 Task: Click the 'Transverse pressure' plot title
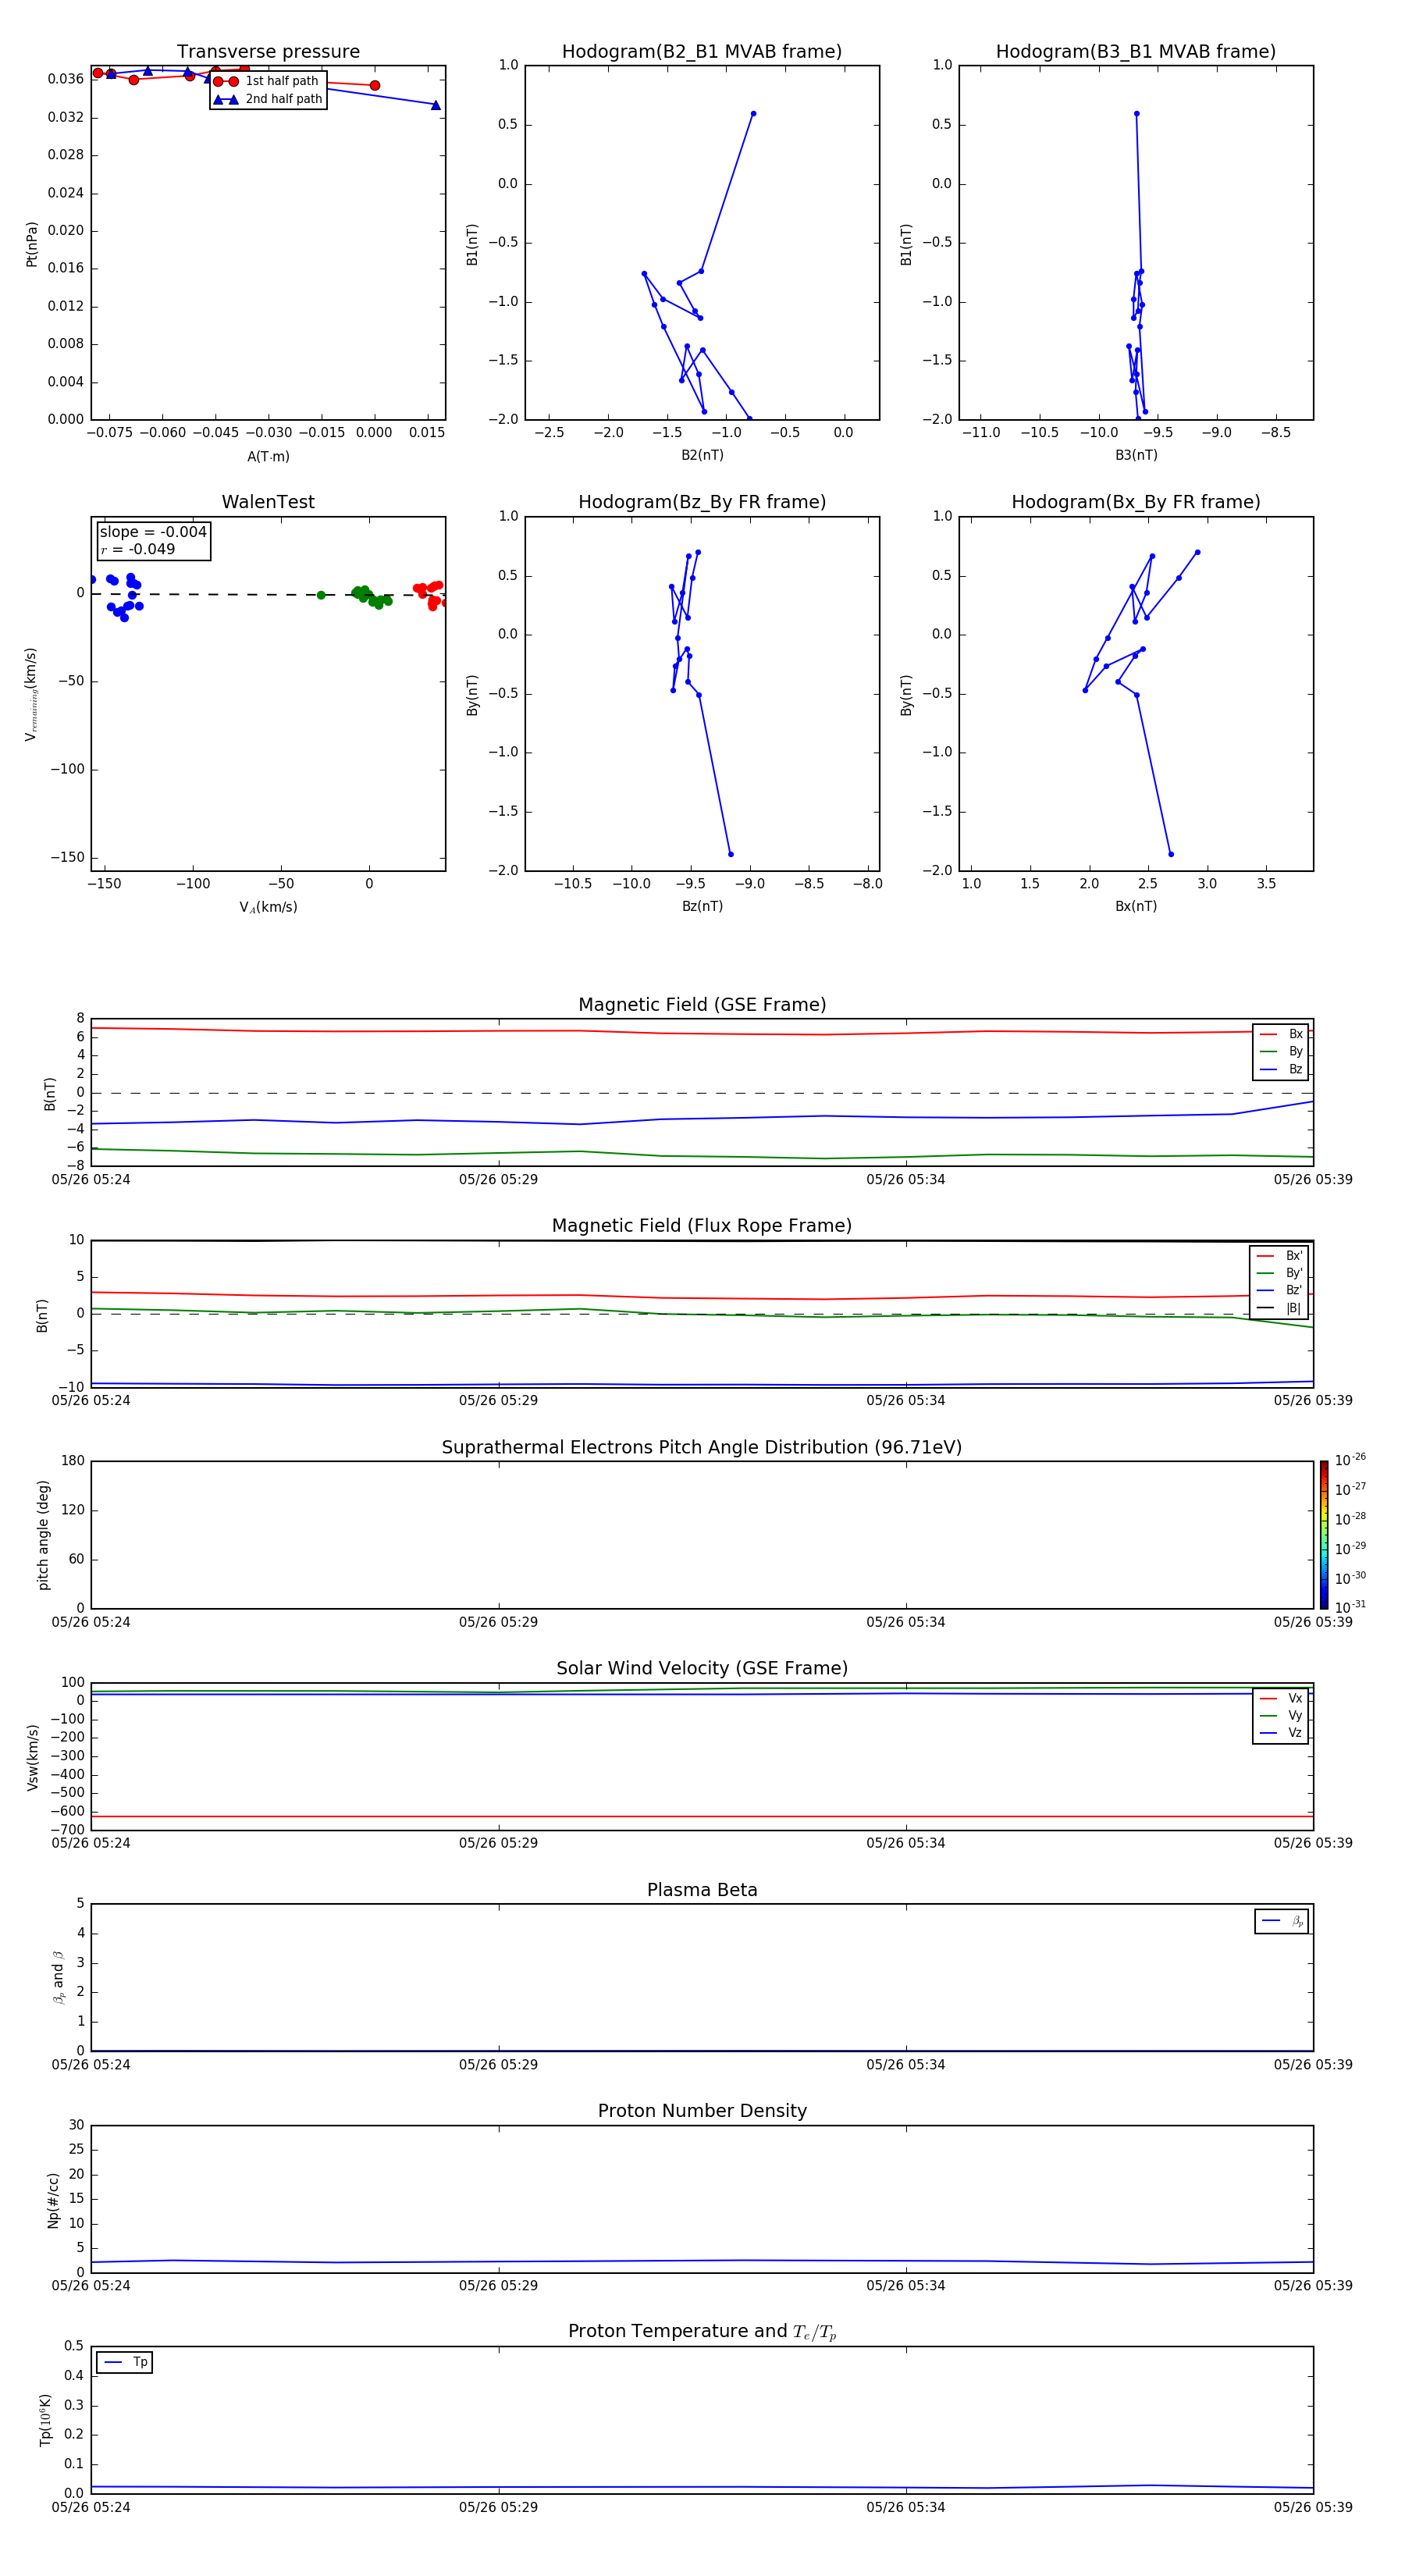click(x=268, y=52)
